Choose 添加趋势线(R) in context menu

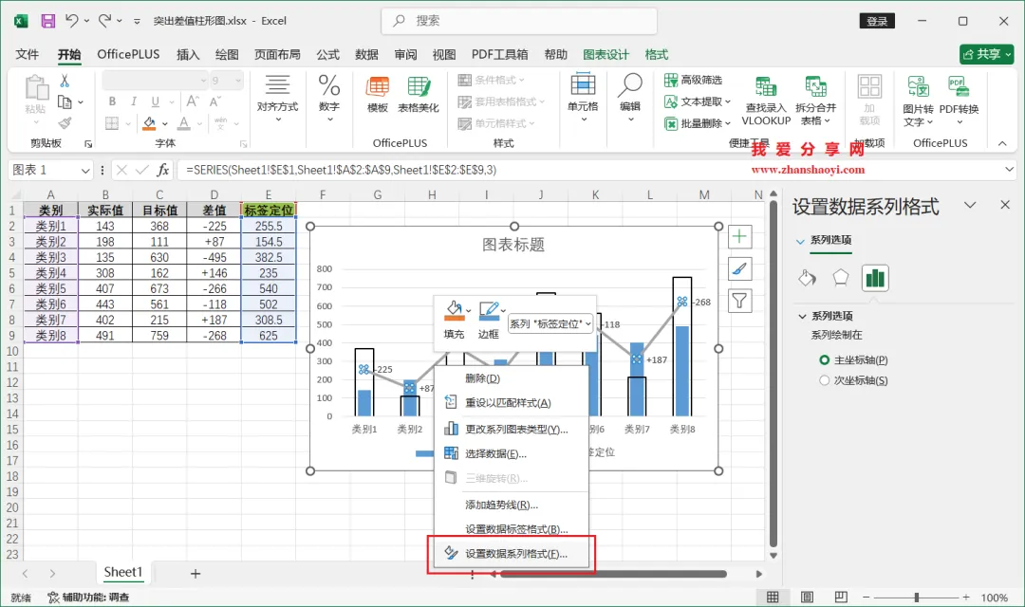512,505
